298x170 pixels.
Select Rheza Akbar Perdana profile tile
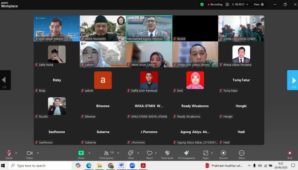point(241,54)
